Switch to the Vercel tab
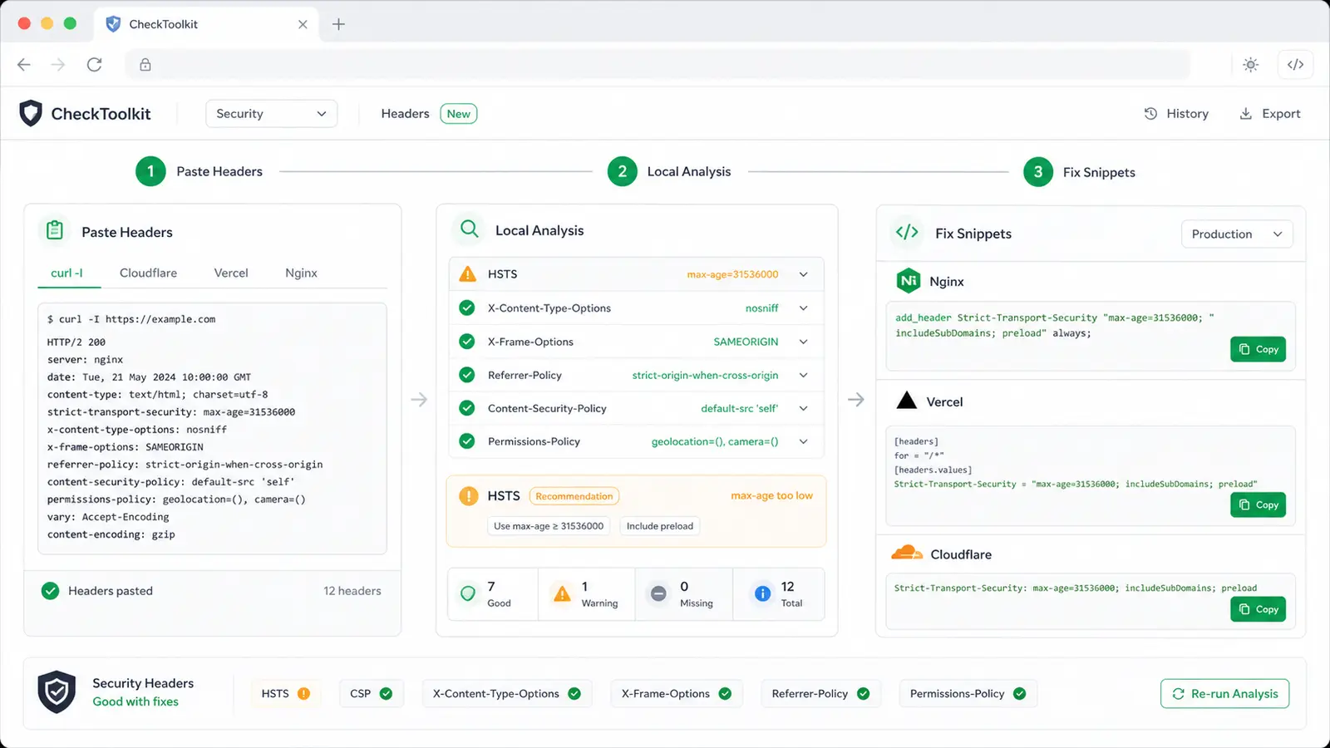Screen dimensions: 1330x748 pyautogui.click(x=231, y=273)
